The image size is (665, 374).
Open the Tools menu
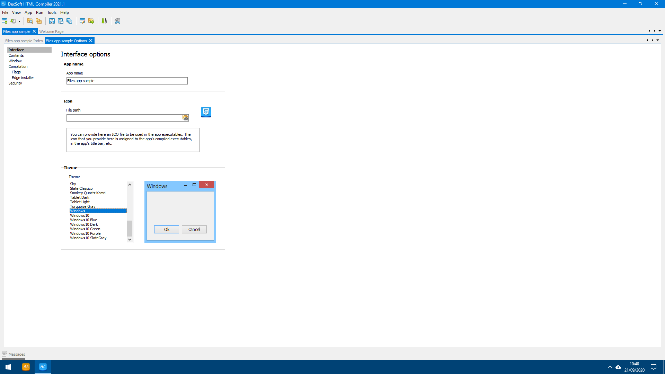[52, 12]
